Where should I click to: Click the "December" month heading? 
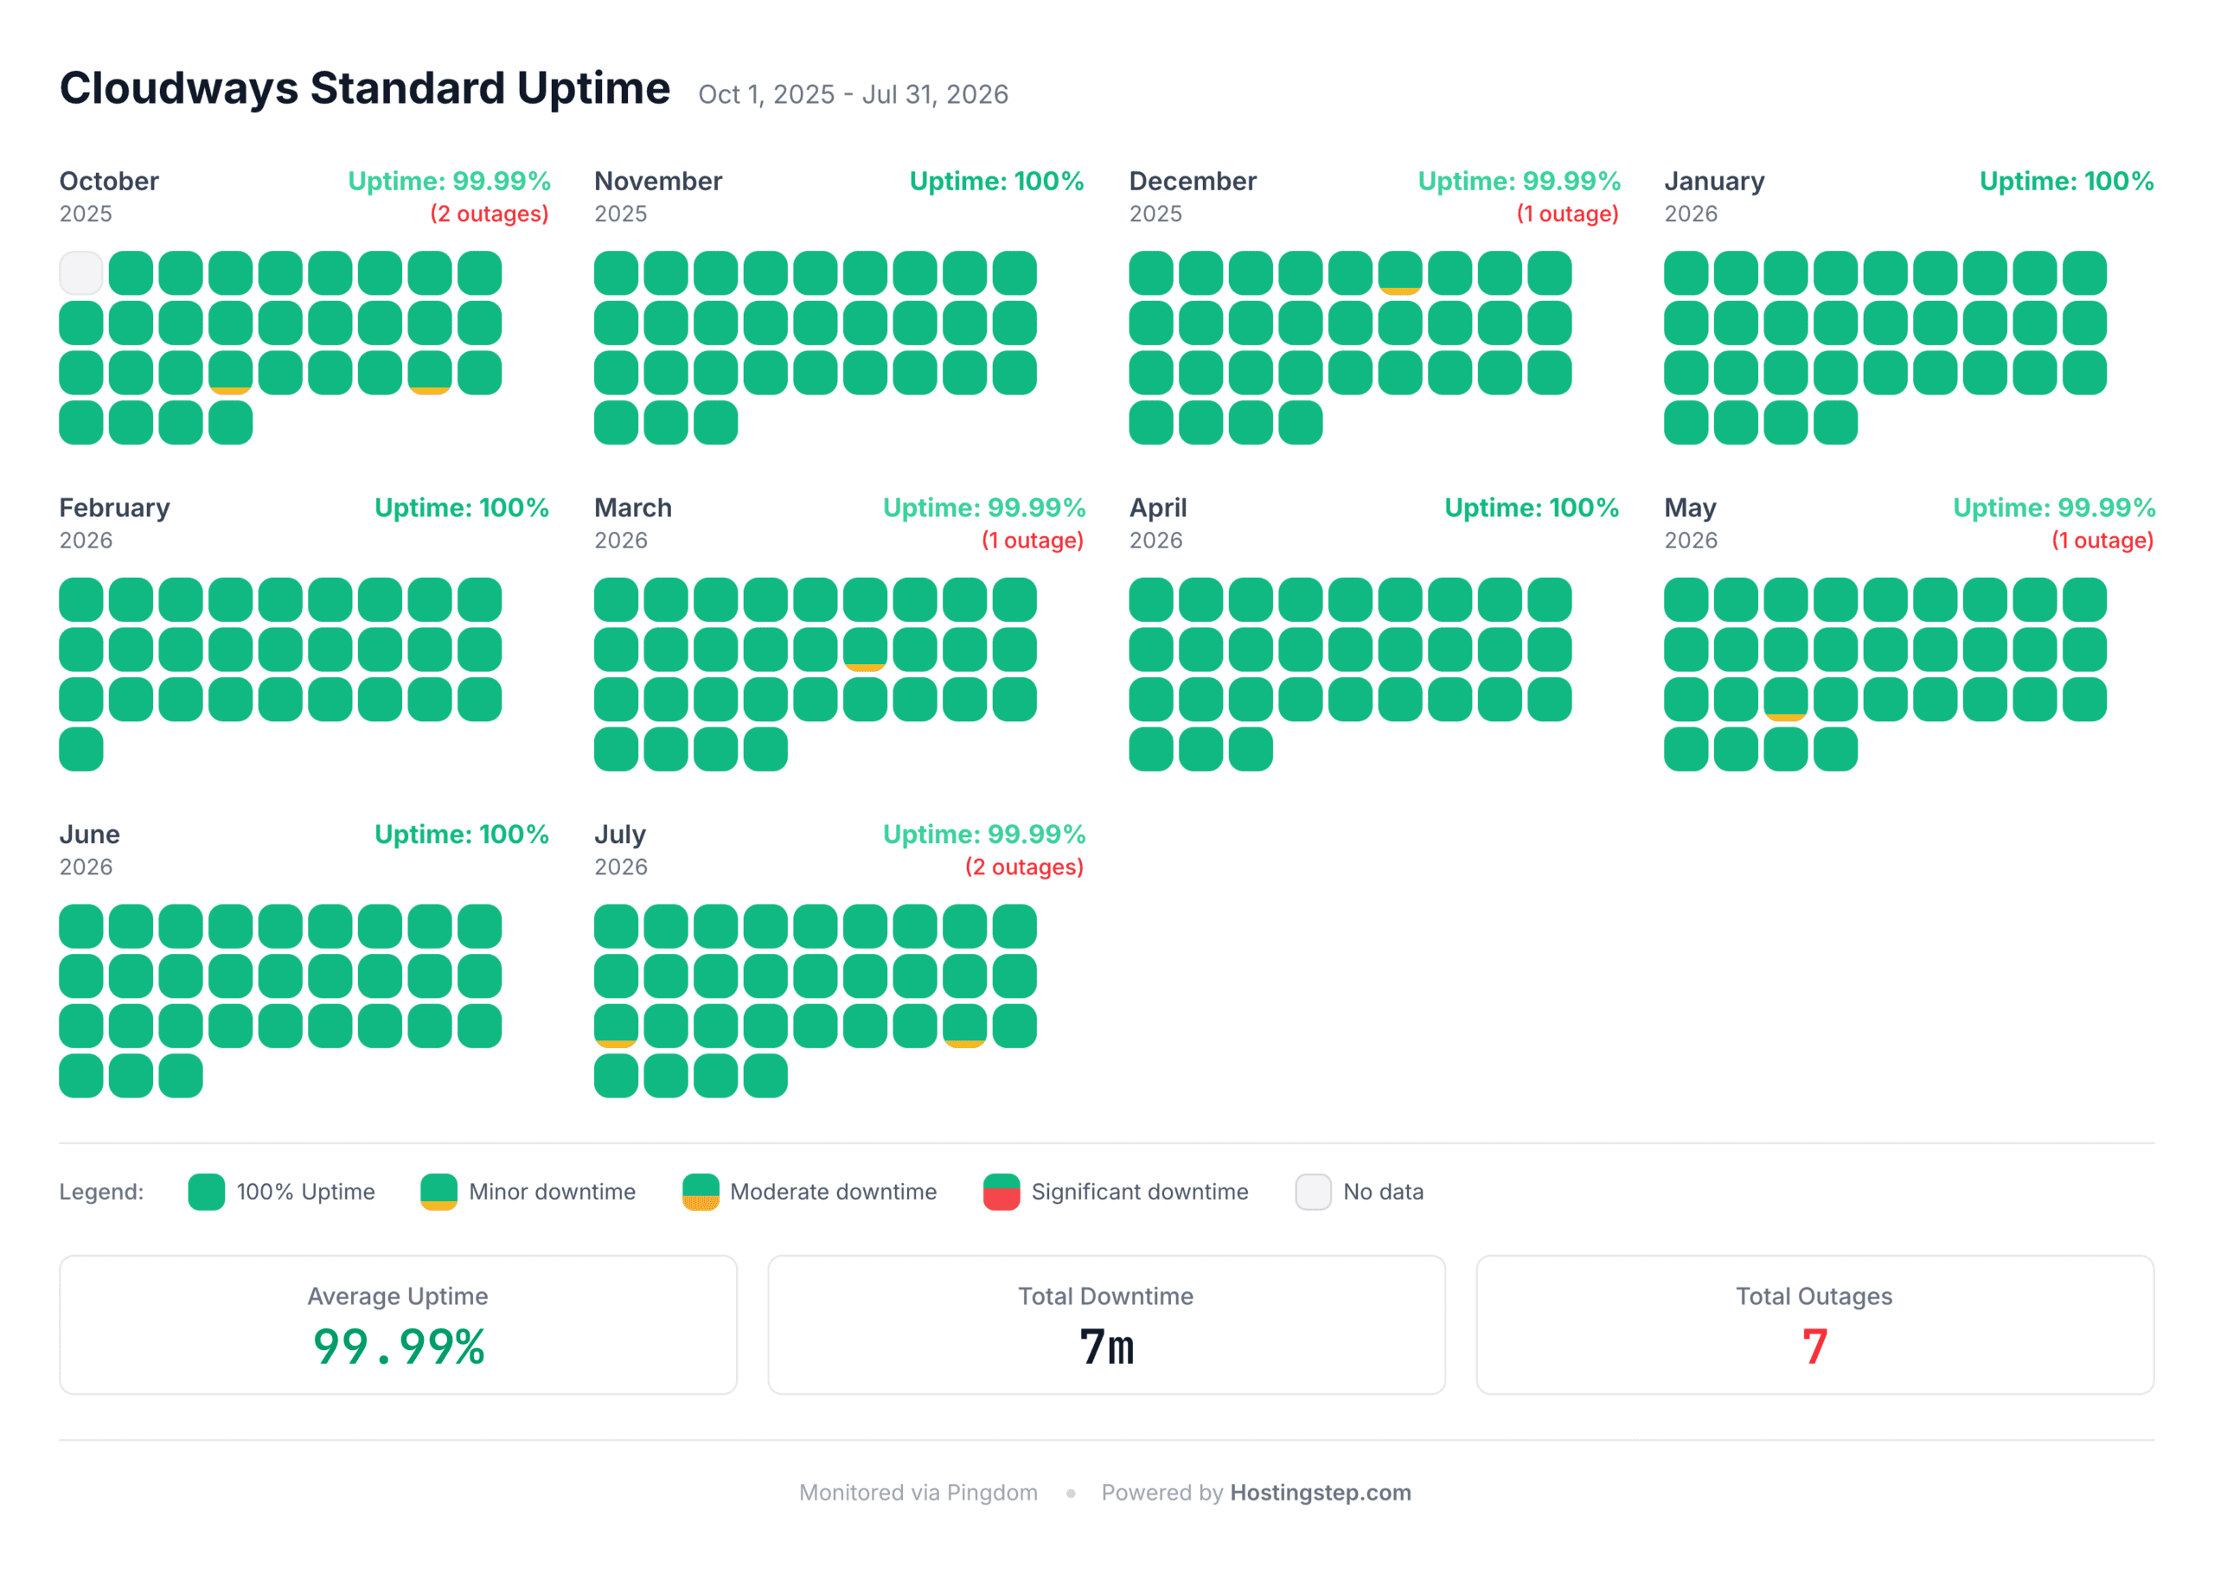point(1193,182)
